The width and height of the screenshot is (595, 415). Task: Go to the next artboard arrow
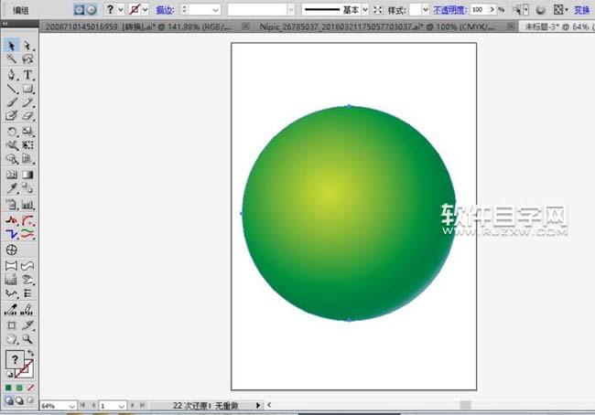133,405
